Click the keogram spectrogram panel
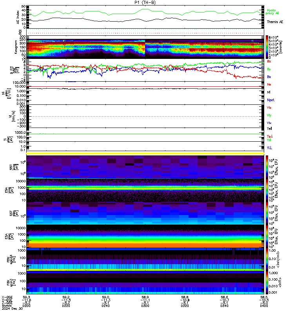Viewport: 294px width, 314px height. pos(145,49)
